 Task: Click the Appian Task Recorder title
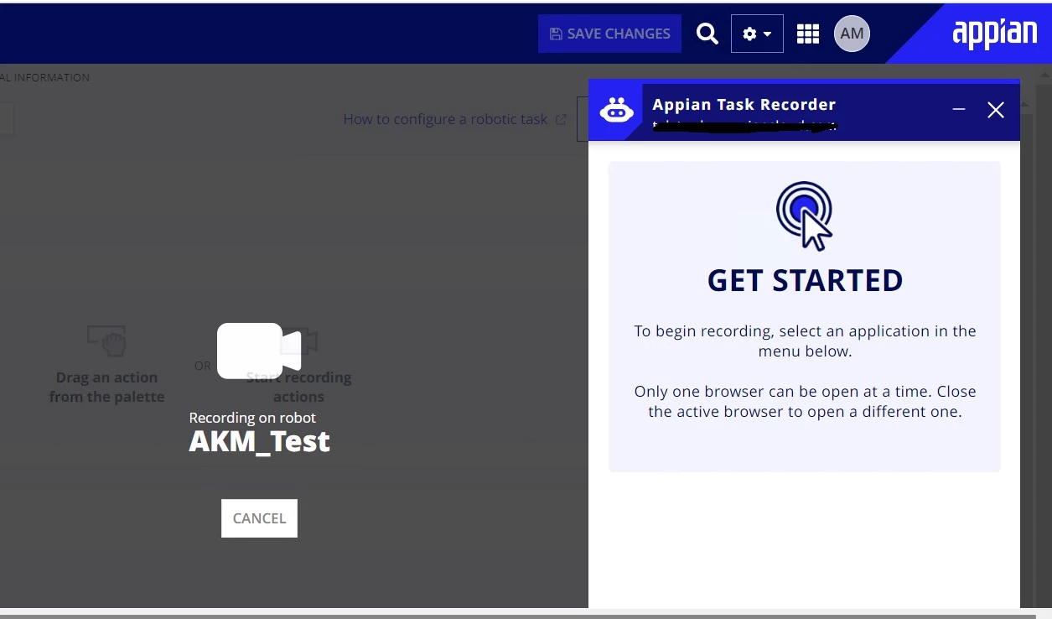[744, 105]
